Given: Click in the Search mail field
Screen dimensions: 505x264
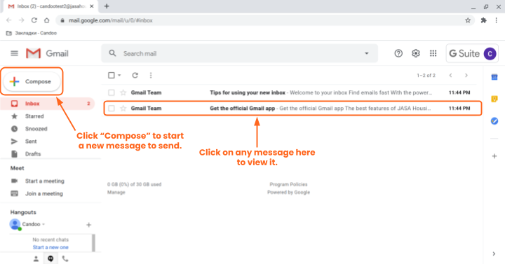Looking at the screenshot, I should (x=240, y=53).
